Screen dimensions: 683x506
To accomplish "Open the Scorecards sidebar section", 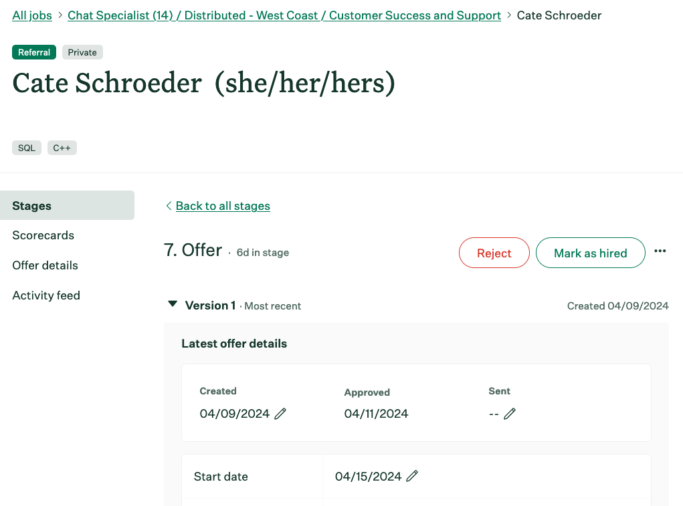I will pyautogui.click(x=43, y=235).
